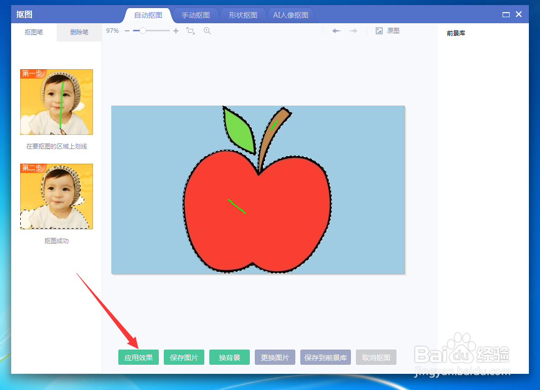
Task: Click the 保存到前景库 button
Action: [326, 357]
